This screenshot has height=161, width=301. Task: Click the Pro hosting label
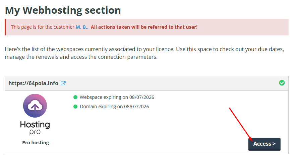[36, 143]
